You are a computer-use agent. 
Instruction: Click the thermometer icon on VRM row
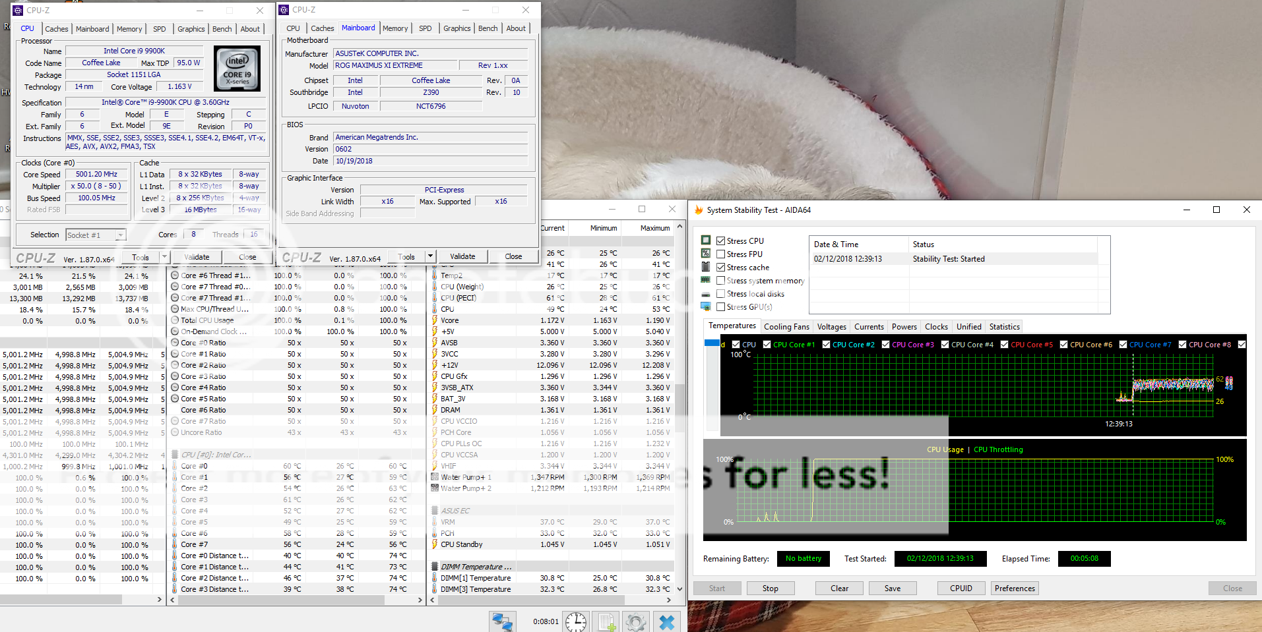[435, 522]
